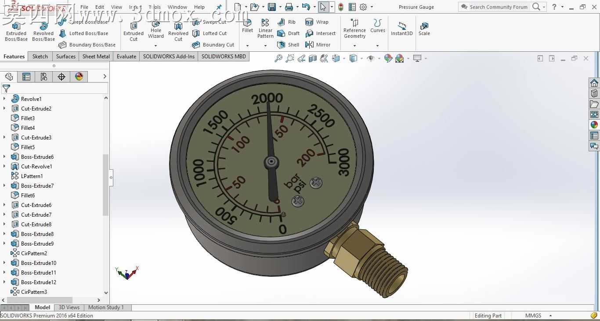The height and width of the screenshot is (321, 600).
Task: Open the Home view in the task pane
Action: (594, 83)
